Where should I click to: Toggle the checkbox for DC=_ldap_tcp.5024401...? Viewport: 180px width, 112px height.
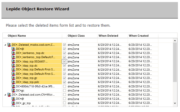click(64, 62)
